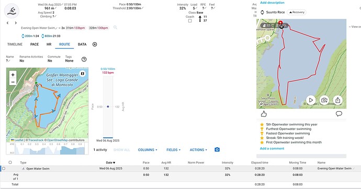Open the FIELDS dropdown

tap(173, 150)
